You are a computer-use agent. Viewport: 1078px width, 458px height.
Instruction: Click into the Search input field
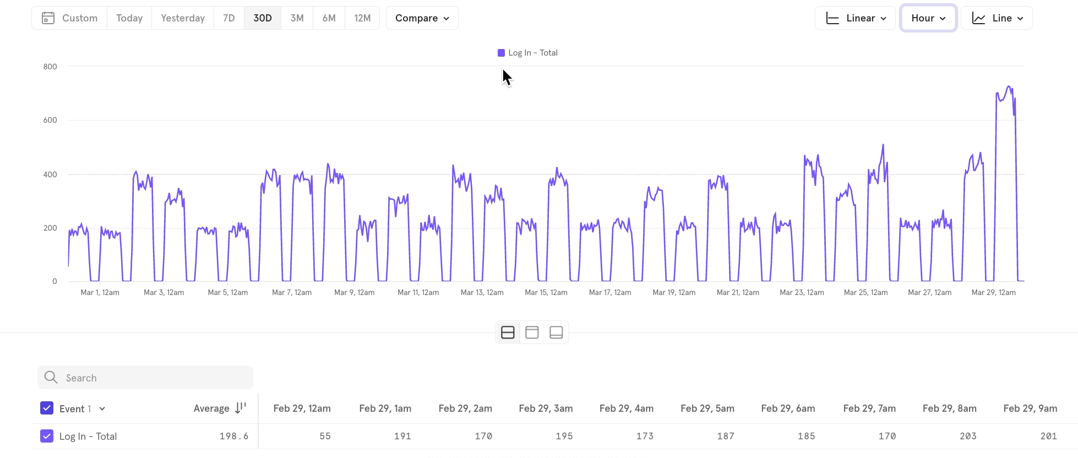point(154,378)
